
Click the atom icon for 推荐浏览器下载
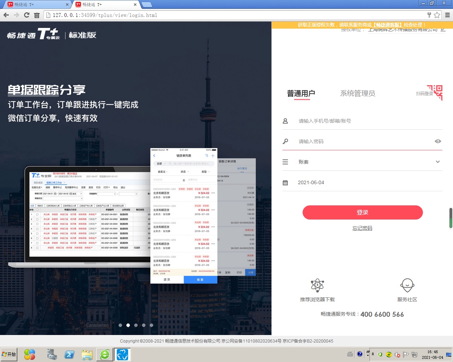317,285
